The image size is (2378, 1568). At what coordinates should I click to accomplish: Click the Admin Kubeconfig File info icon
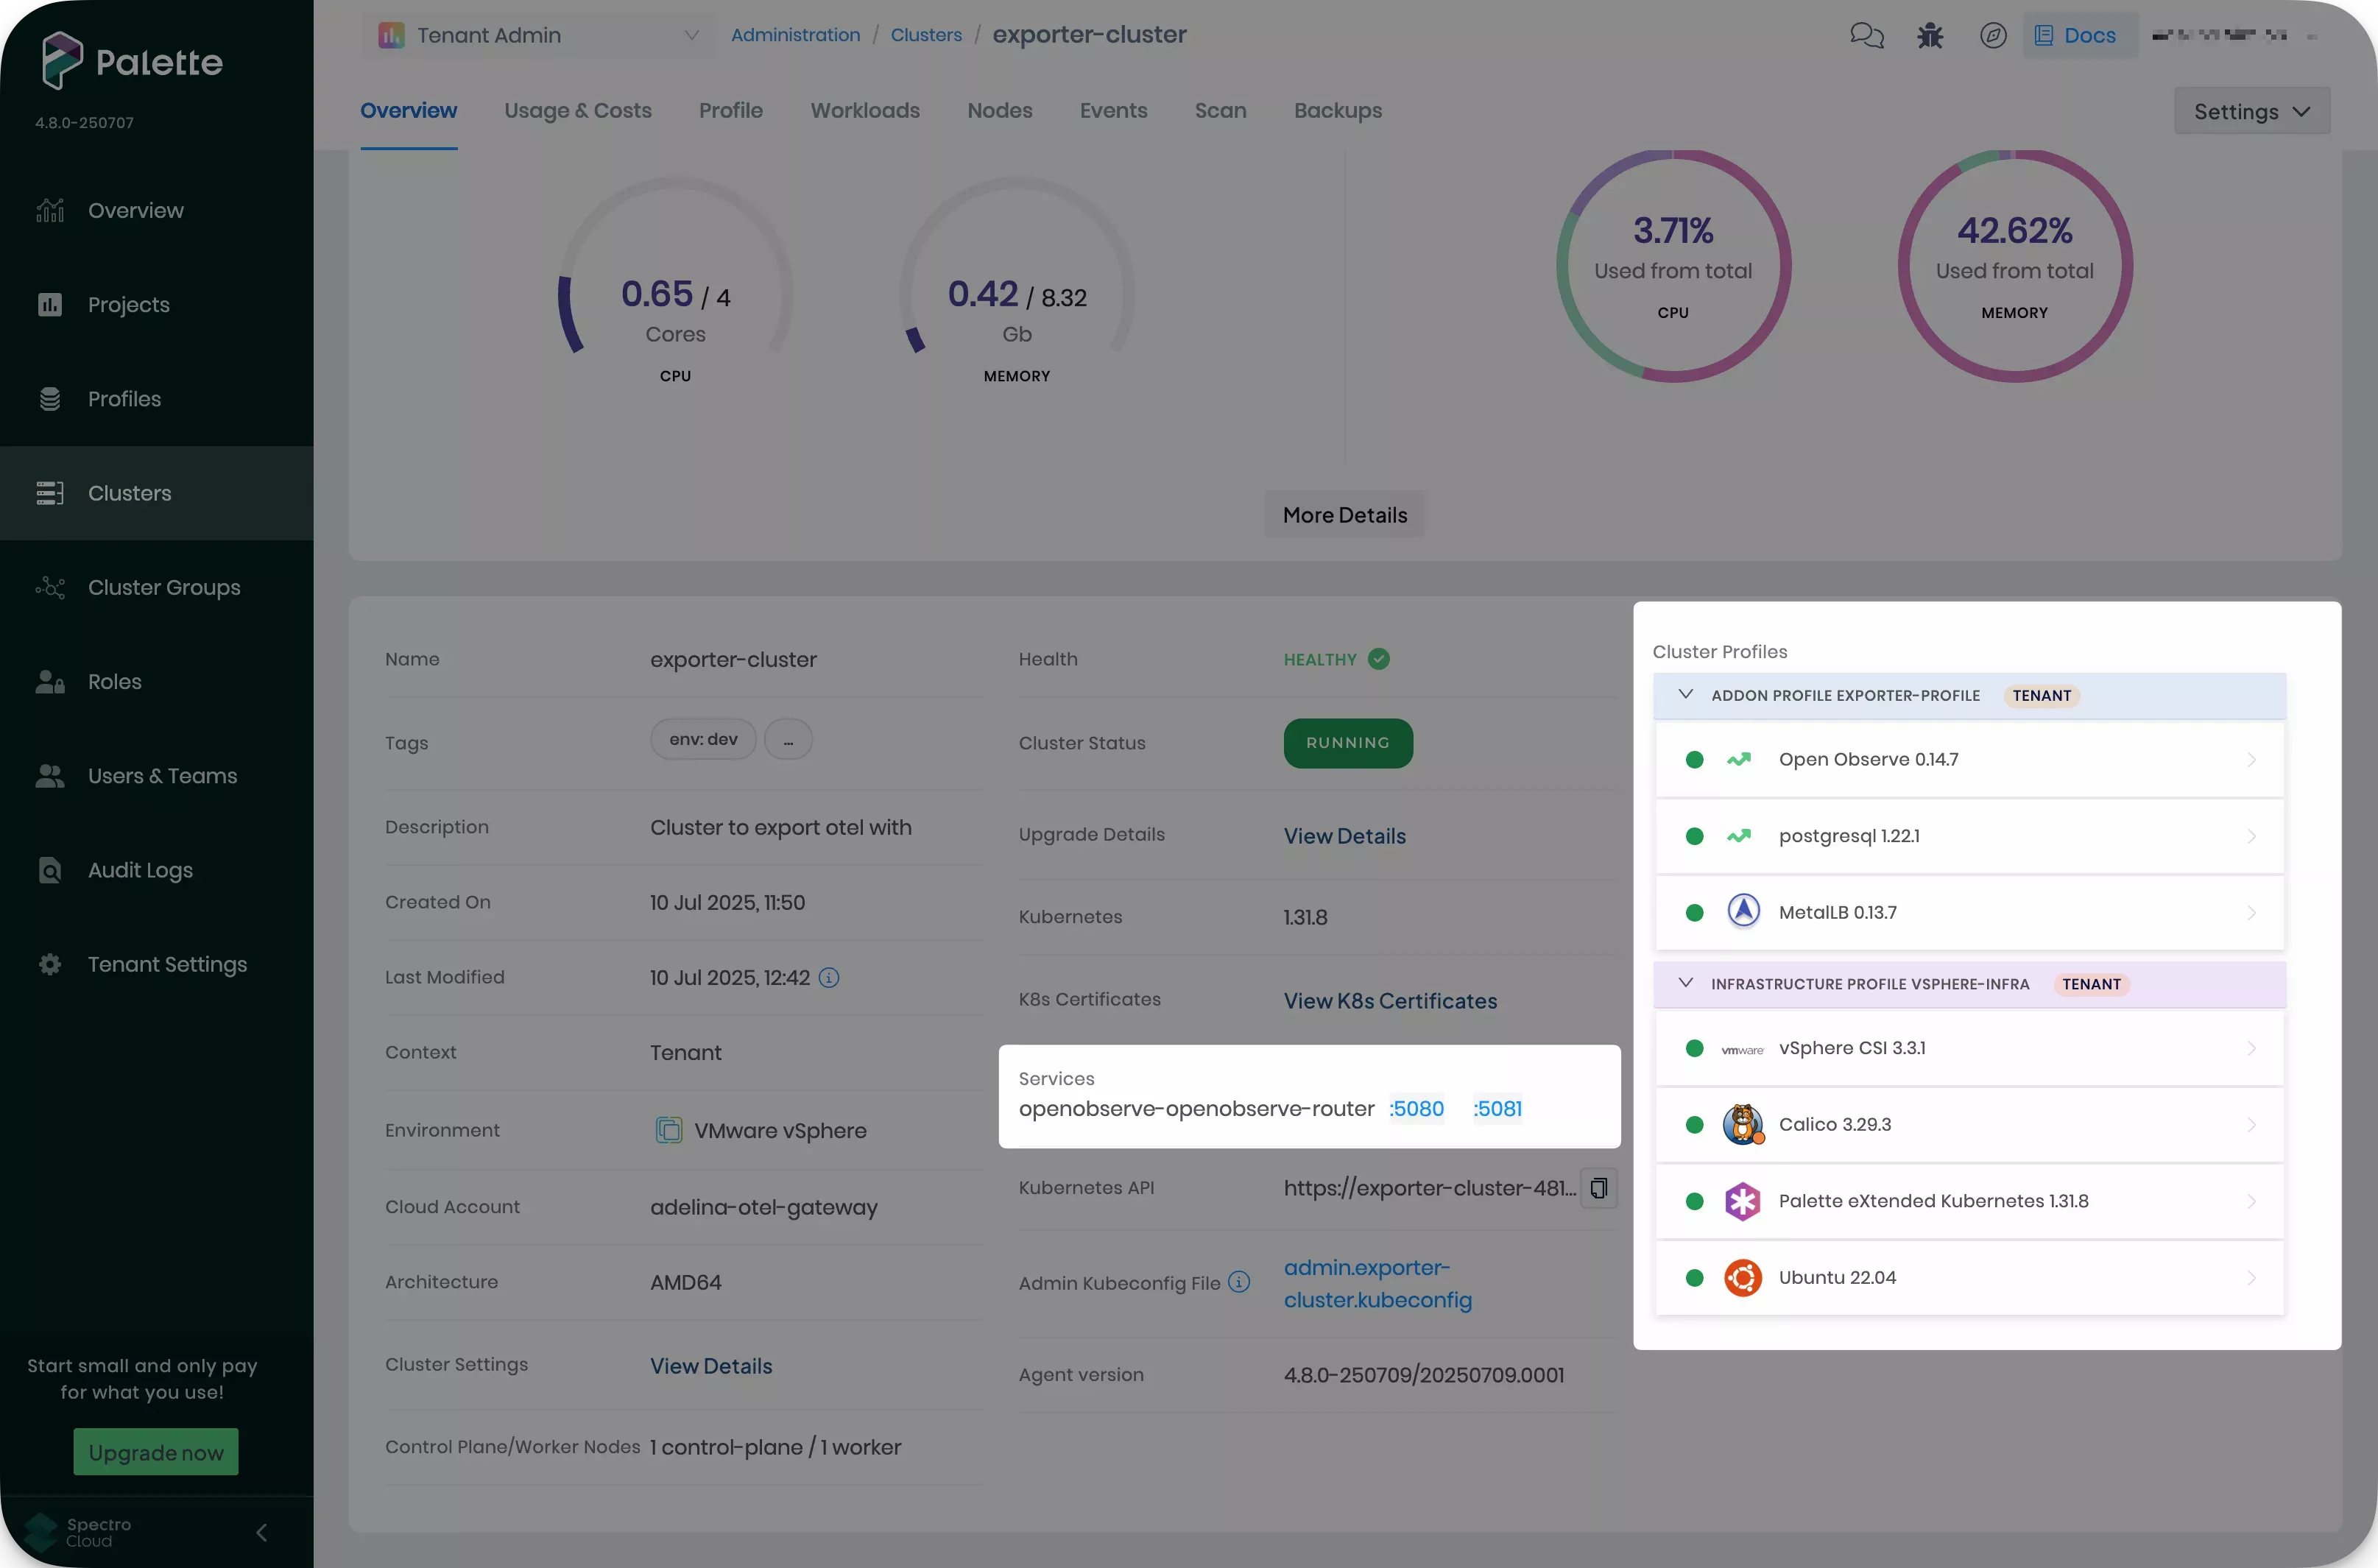[x=1239, y=1282]
